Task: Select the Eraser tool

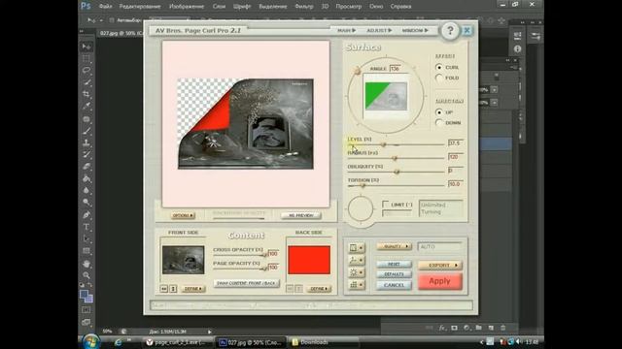Action: click(x=86, y=167)
